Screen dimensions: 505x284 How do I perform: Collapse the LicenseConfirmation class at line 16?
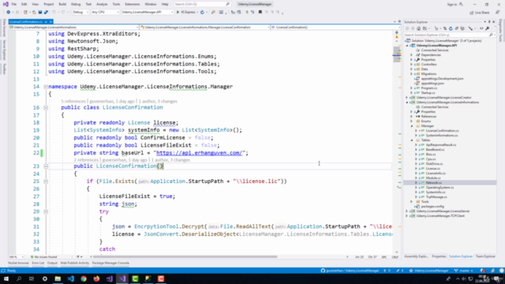(x=46, y=107)
